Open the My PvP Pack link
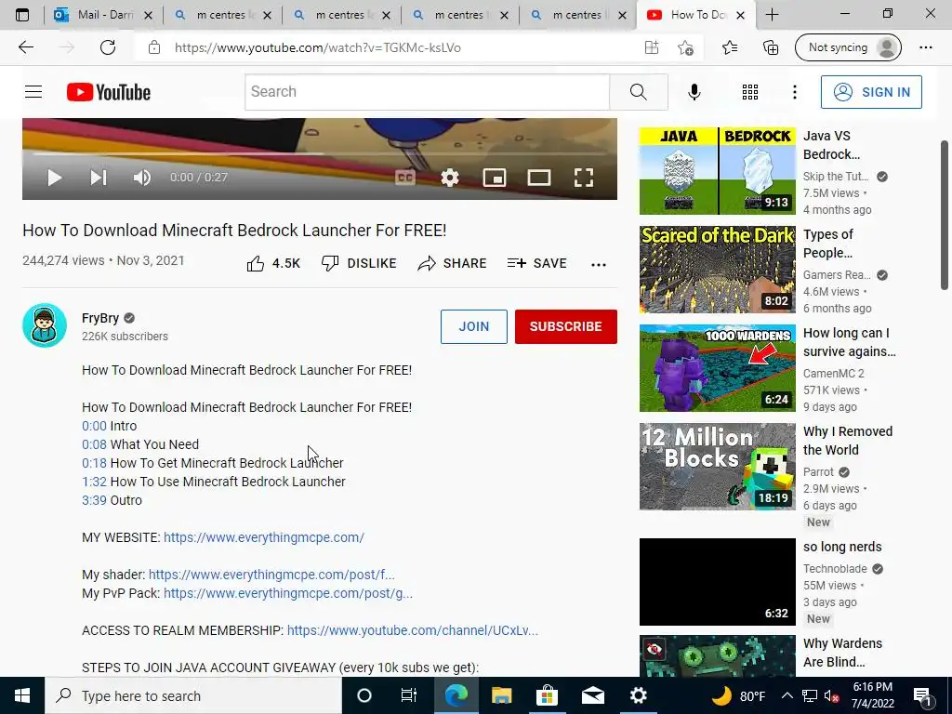Screen dimensions: 952x714 coord(288,594)
